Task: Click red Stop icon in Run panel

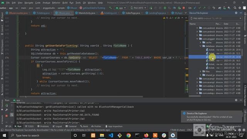Action: (x=7, y=116)
